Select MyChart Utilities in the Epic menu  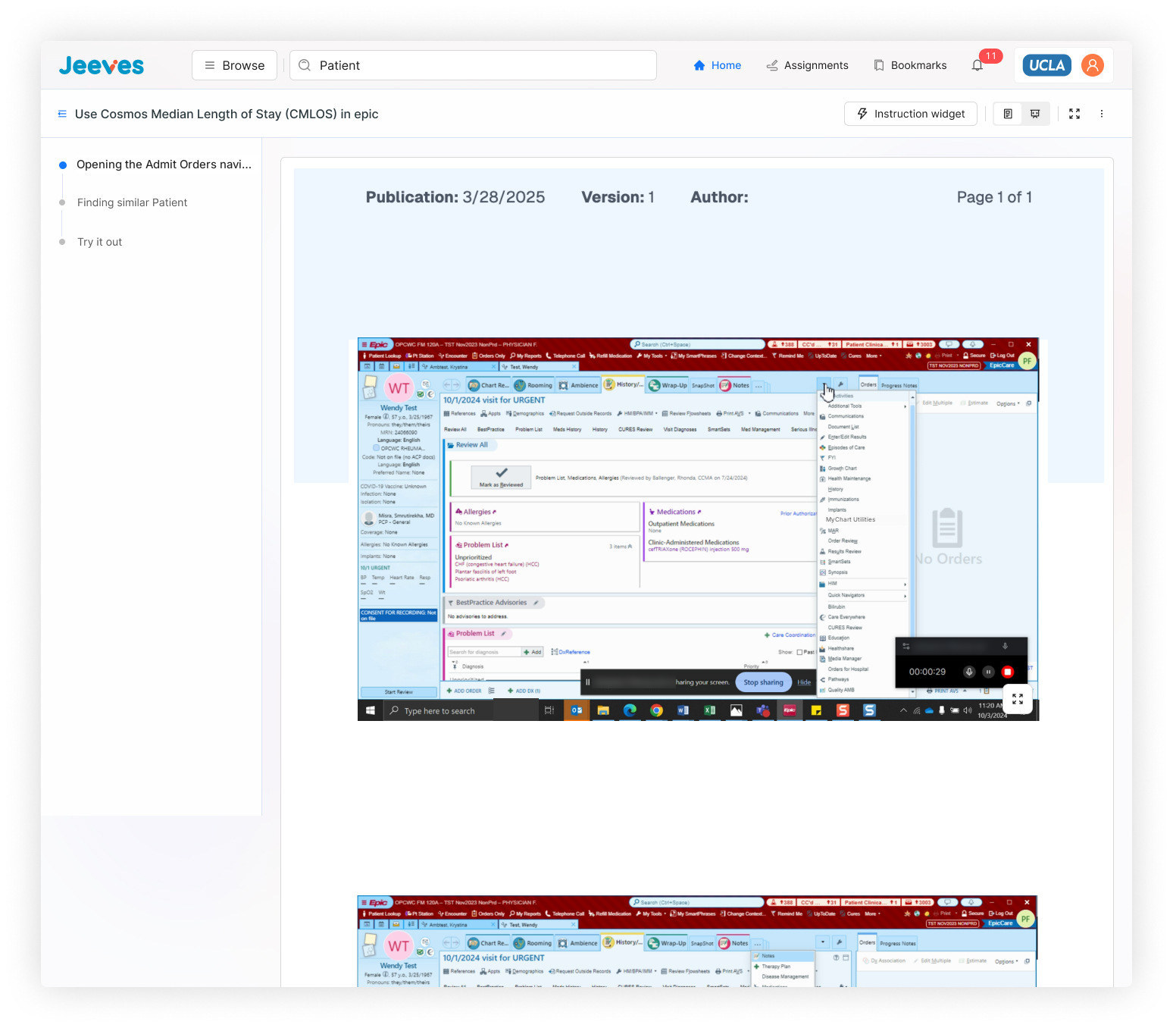pyautogui.click(x=850, y=520)
